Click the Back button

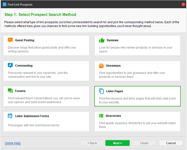click(x=92, y=143)
